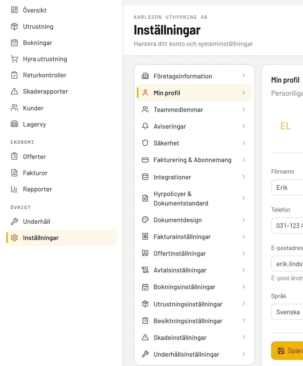Click the Offerter list icon

[14, 156]
